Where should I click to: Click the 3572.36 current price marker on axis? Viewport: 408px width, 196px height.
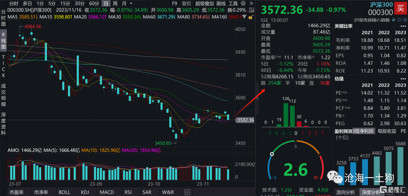[244, 120]
